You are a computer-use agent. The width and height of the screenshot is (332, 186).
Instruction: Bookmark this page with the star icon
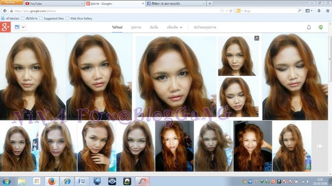tap(222, 11)
